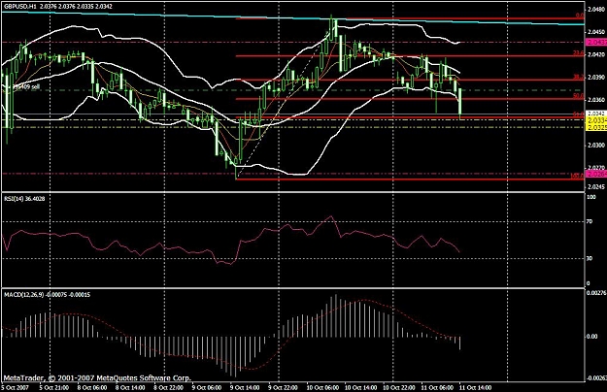Select the magenta 2.0264 price tag

click(596, 174)
